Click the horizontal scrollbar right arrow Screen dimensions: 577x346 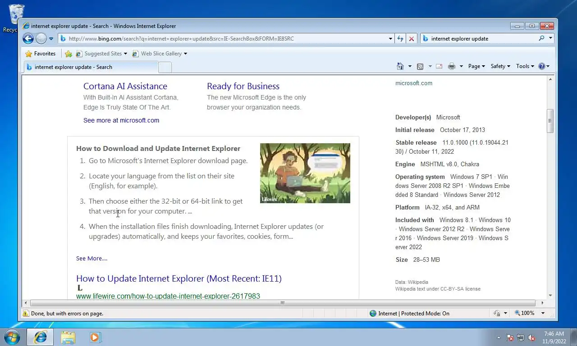click(x=543, y=303)
